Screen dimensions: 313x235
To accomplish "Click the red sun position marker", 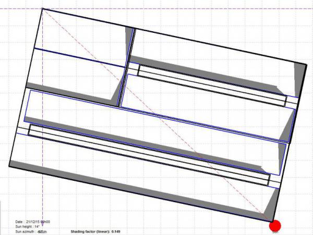I will [275, 225].
